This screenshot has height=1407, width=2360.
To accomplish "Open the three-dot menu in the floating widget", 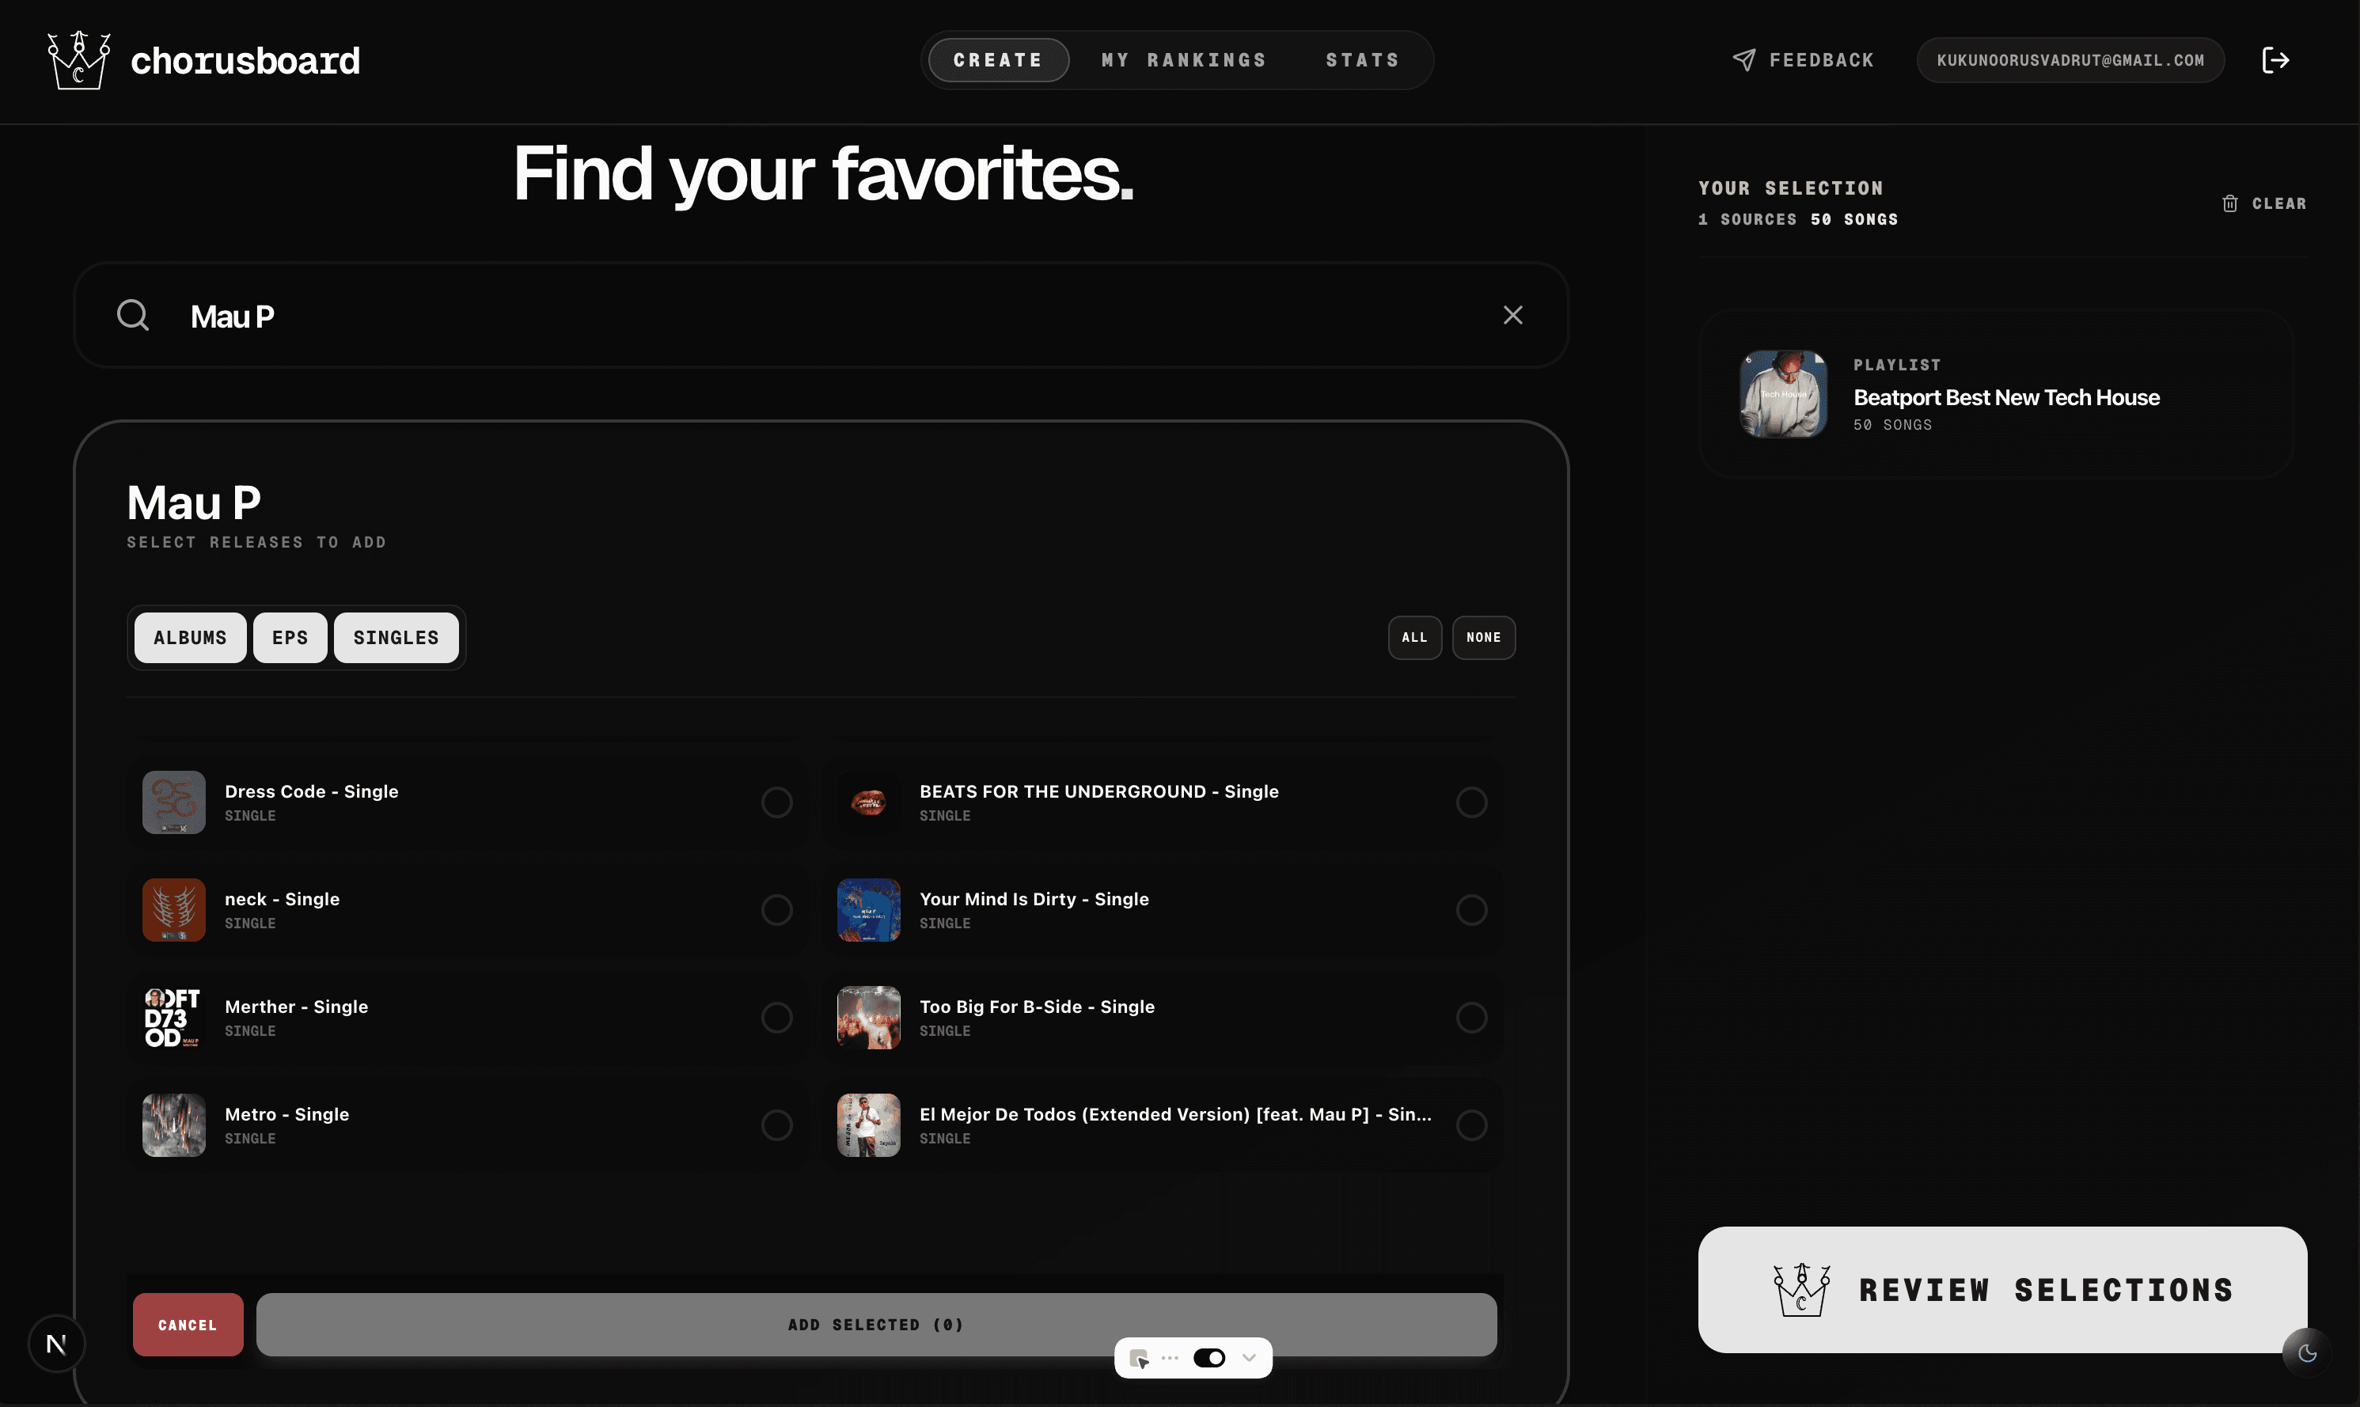I will tap(1169, 1358).
